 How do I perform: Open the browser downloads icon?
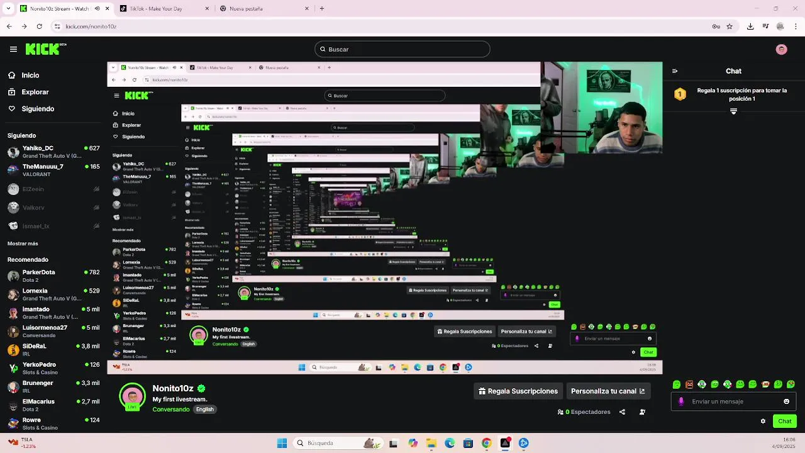click(750, 26)
